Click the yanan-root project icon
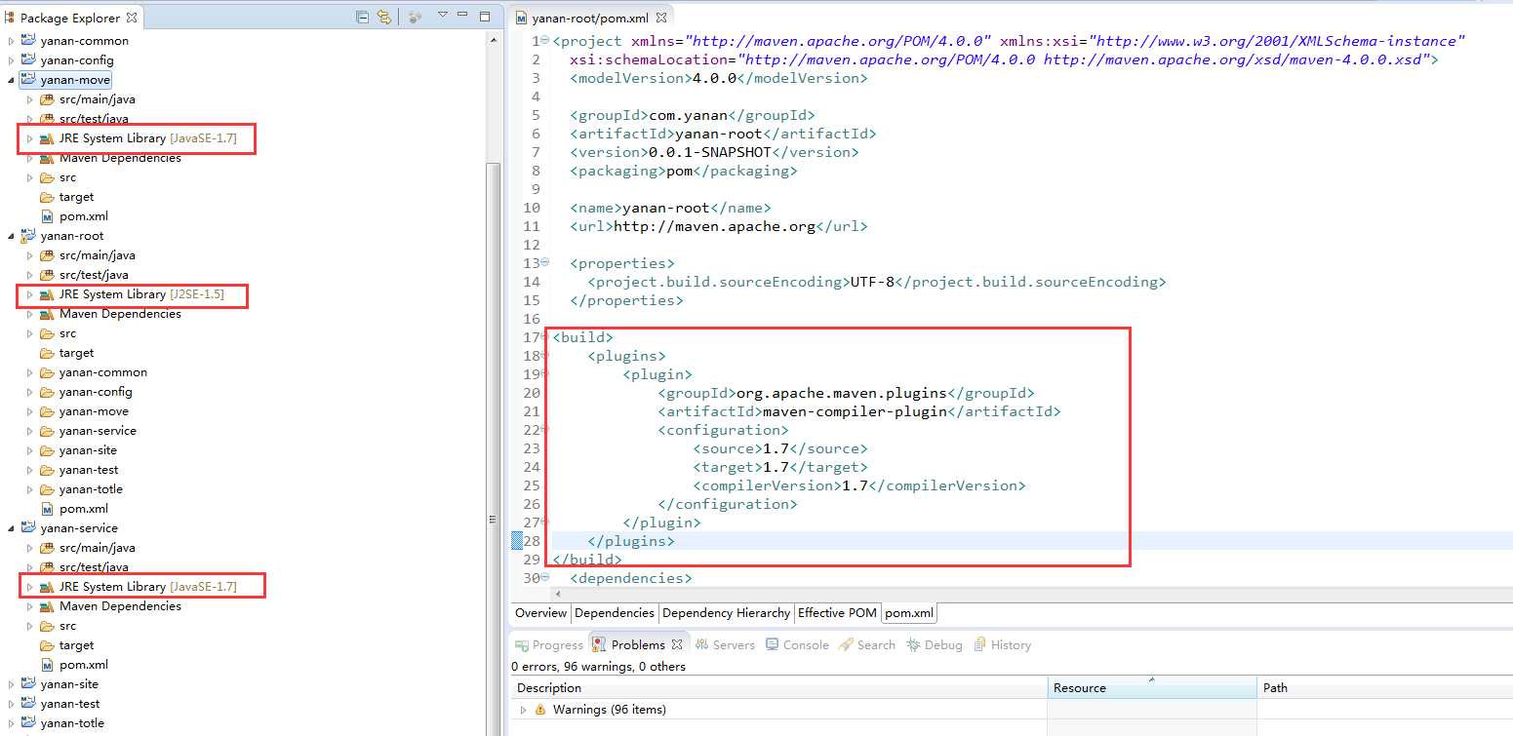Viewport: 1513px width, 736px height. [x=28, y=236]
